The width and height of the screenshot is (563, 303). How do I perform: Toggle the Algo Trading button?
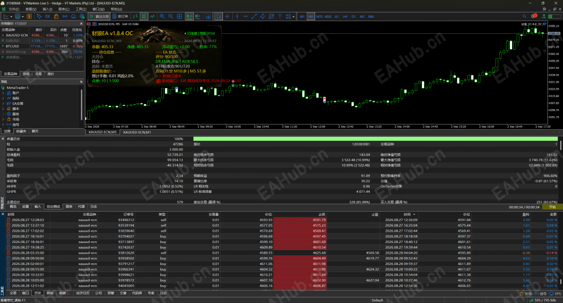[99, 16]
